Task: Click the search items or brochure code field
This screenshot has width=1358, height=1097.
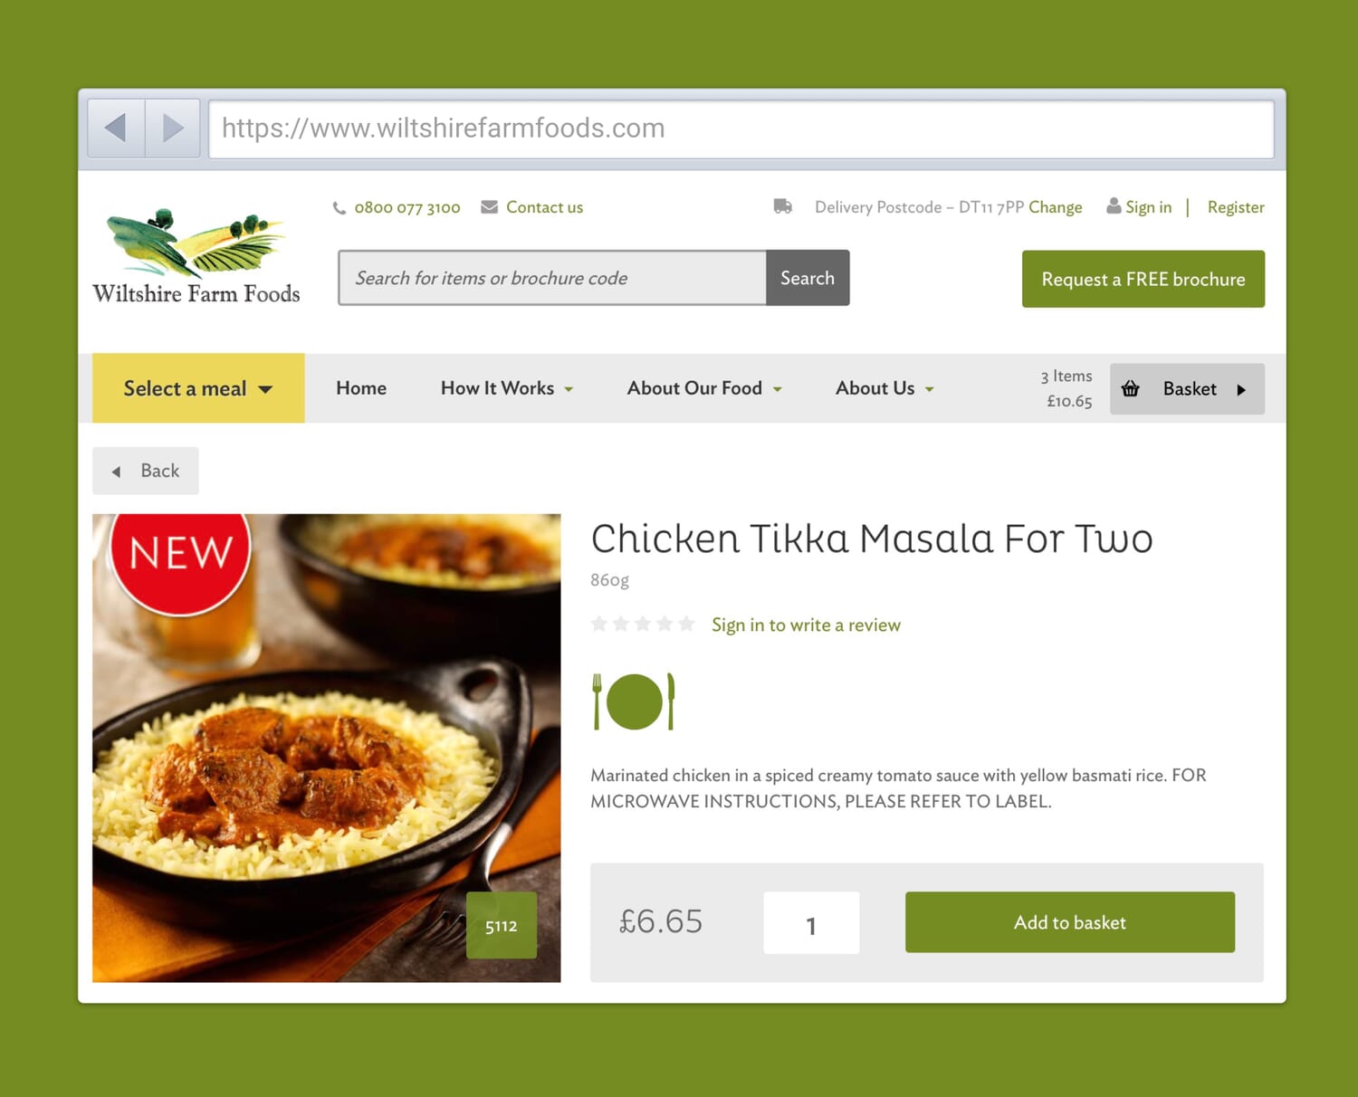Action: [x=552, y=278]
